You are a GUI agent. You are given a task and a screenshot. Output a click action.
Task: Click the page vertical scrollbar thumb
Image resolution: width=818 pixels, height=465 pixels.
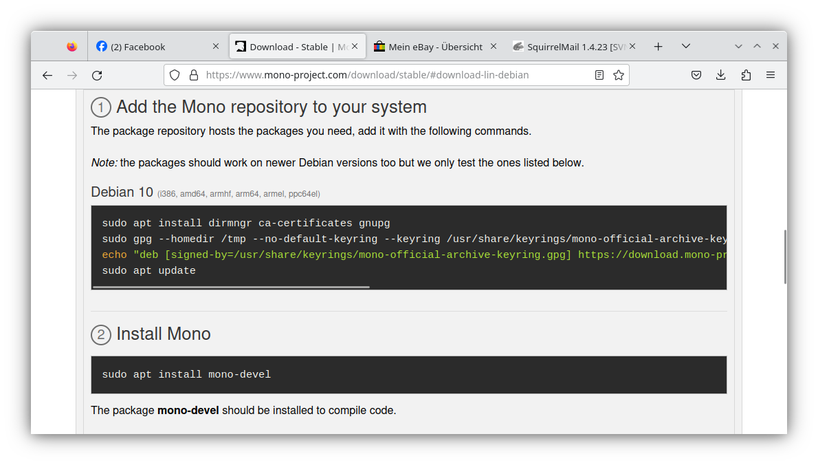click(785, 257)
